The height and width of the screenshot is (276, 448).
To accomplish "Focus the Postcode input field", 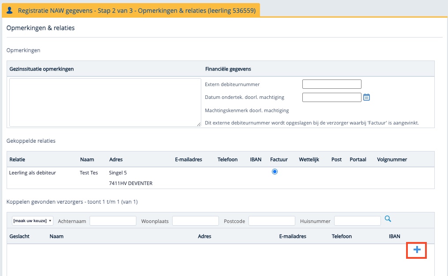I will (272, 221).
